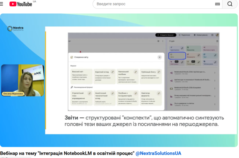Select the 'Короткий огляд' format card
This screenshot has width=239, height=158.
[x=105, y=76]
